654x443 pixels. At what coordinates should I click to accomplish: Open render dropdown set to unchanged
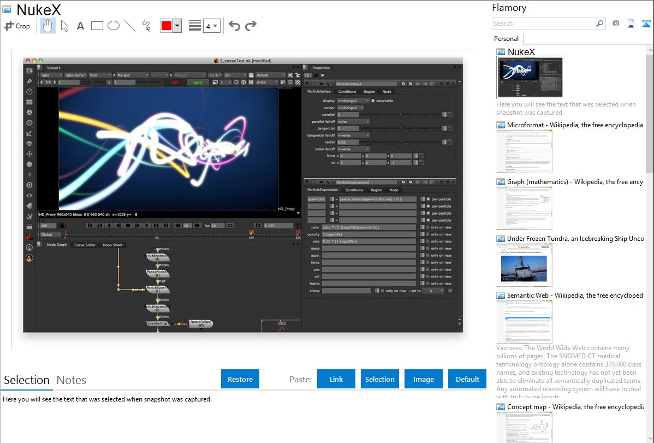[350, 108]
